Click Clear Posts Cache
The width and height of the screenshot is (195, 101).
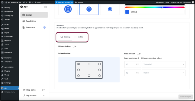[162, 2]
